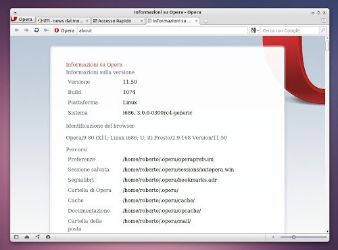This screenshot has width=338, height=250.
Task: Click the autopera.win session path
Action: point(178,170)
